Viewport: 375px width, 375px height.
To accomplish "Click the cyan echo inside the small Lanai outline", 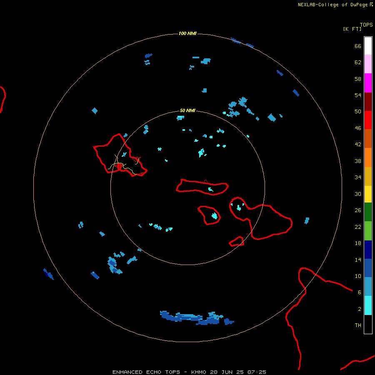I will click(215, 216).
